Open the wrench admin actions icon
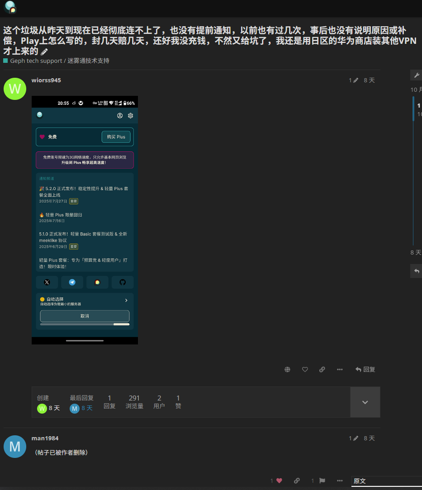This screenshot has width=422, height=490. tap(417, 75)
